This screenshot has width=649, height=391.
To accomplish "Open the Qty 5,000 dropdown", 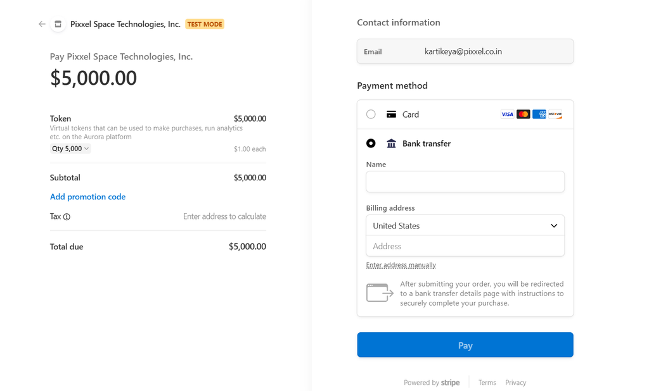I will [x=70, y=149].
